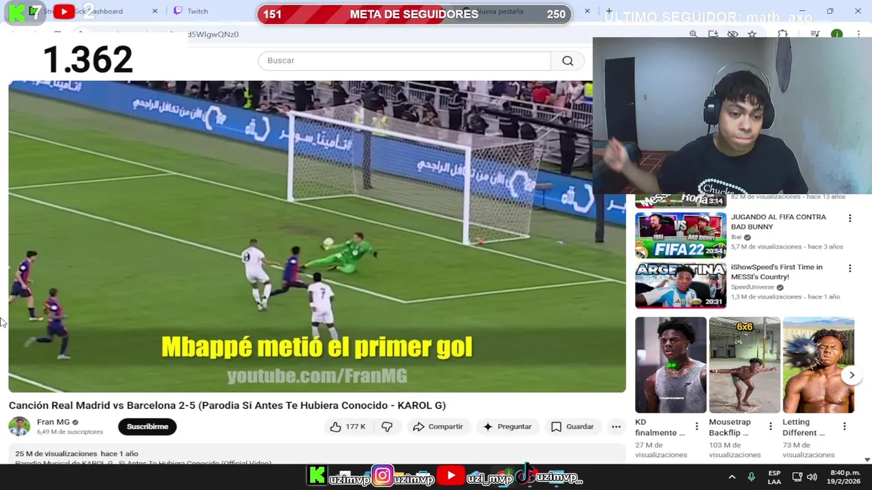
Task: Switch to the Nueva pestaña tab
Action: [x=501, y=11]
